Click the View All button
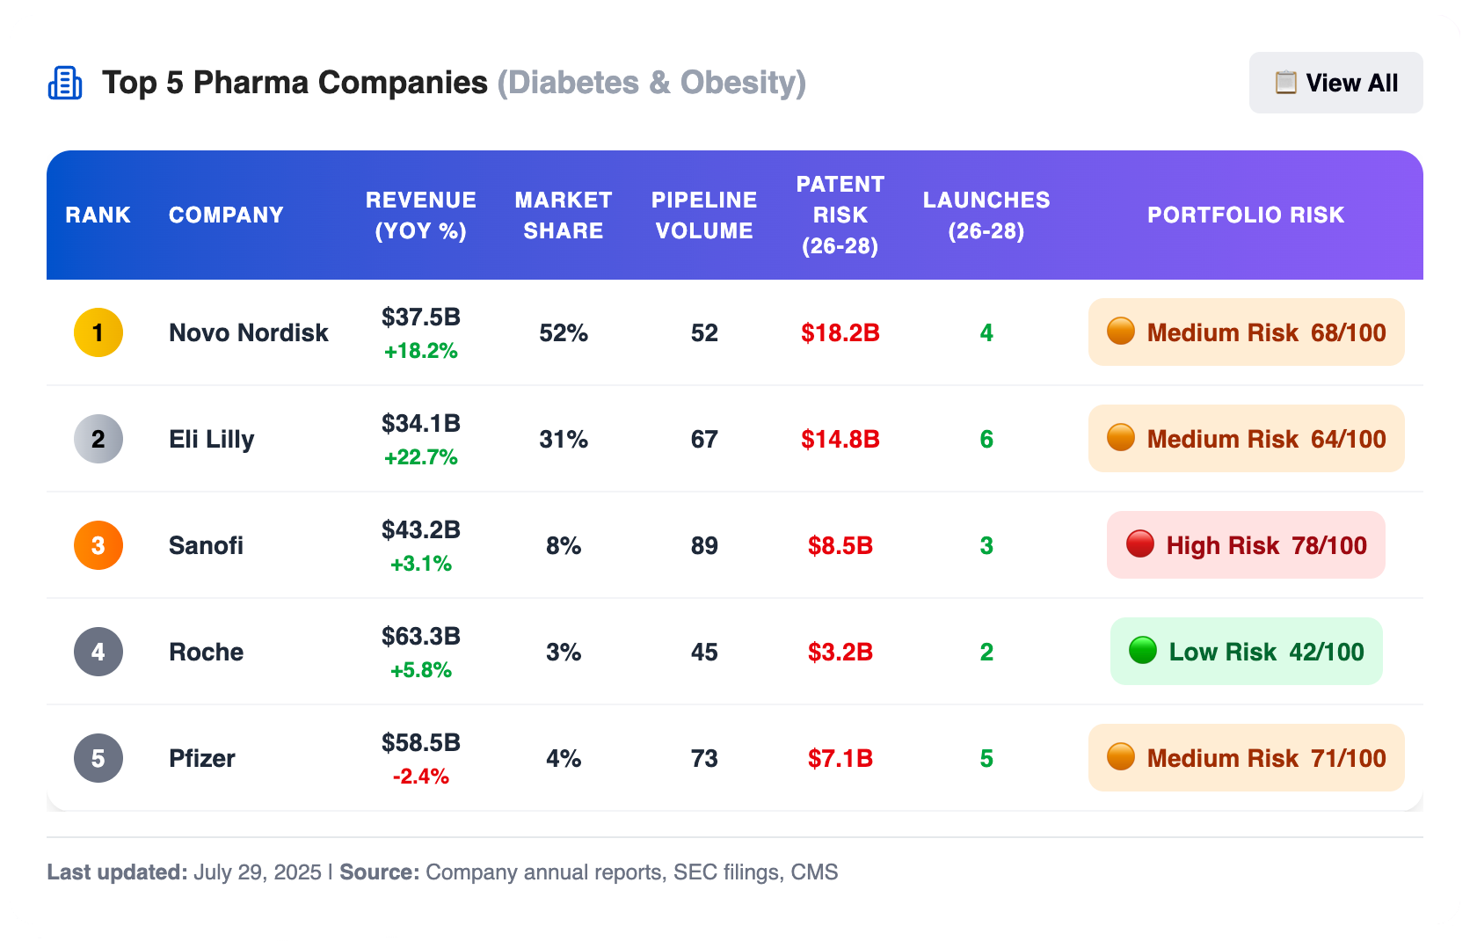 pyautogui.click(x=1335, y=83)
